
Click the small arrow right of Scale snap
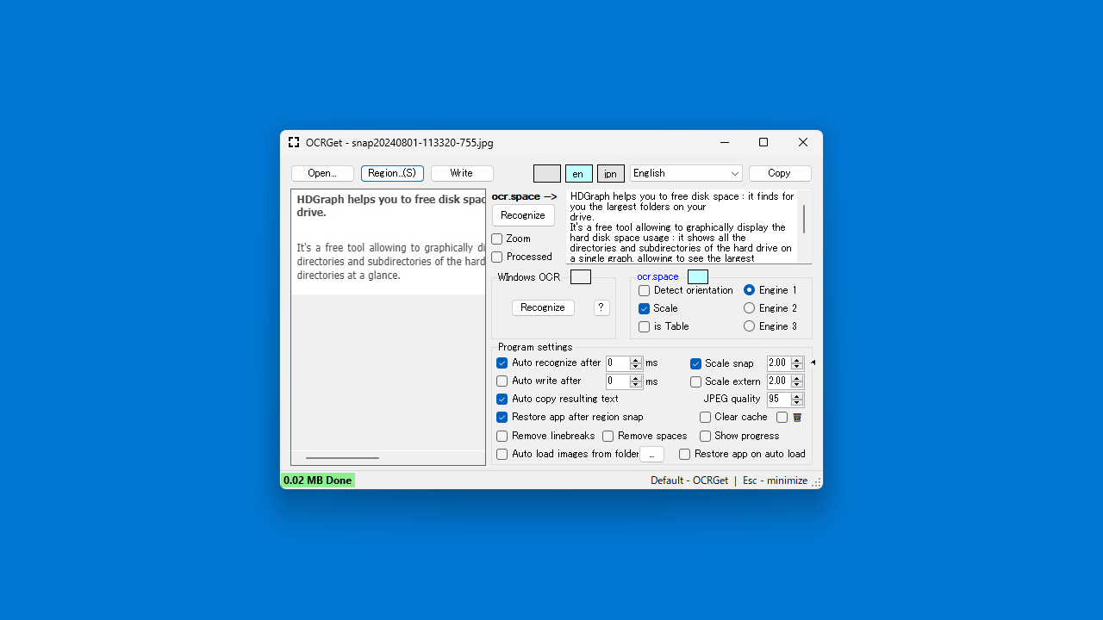(x=813, y=363)
